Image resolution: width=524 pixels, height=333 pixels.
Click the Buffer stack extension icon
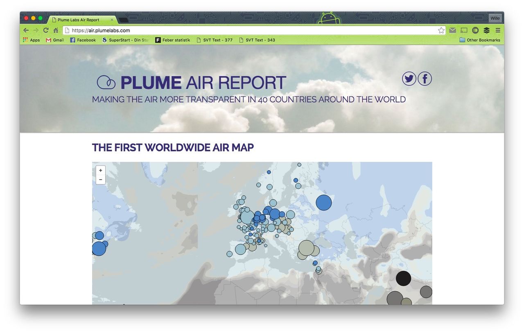point(486,30)
